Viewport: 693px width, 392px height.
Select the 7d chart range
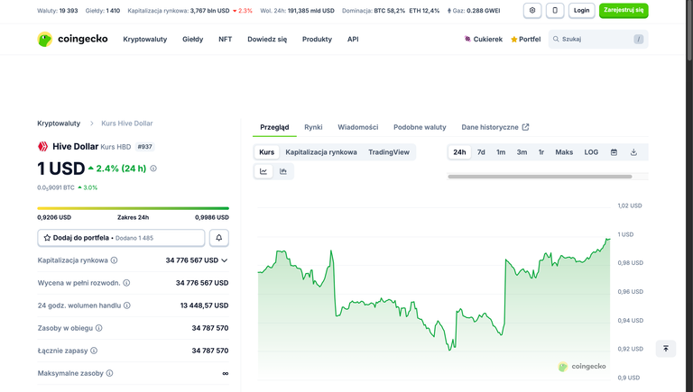pyautogui.click(x=481, y=152)
